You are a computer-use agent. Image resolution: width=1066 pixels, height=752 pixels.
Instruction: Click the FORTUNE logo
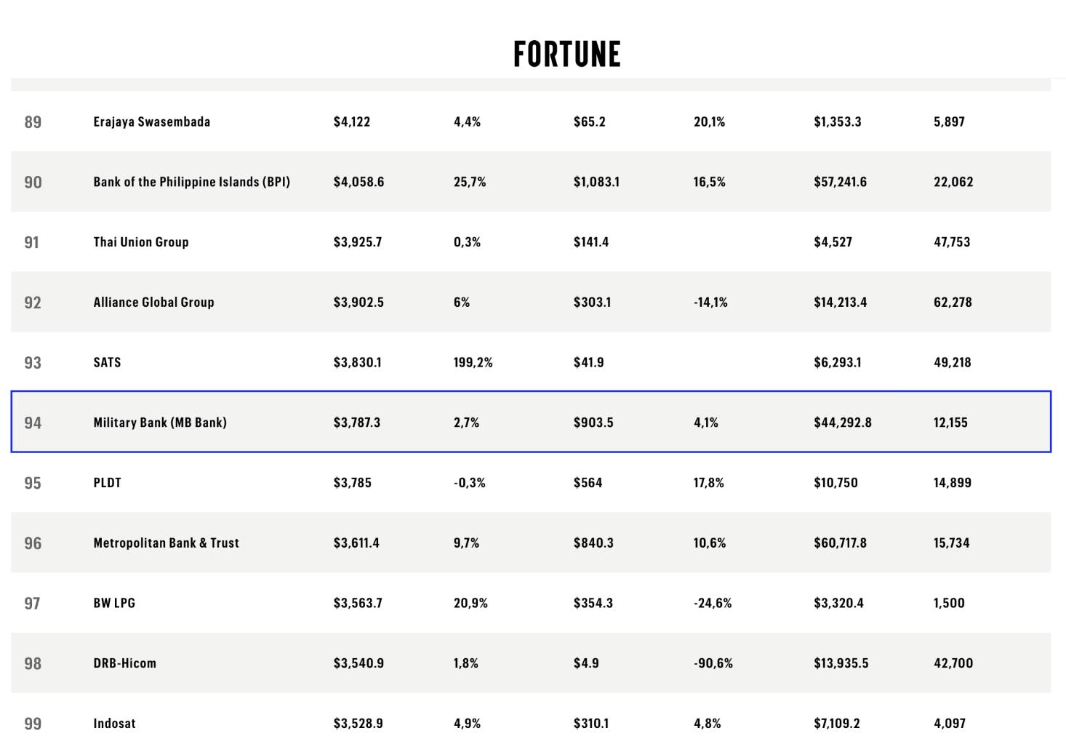[x=567, y=55]
